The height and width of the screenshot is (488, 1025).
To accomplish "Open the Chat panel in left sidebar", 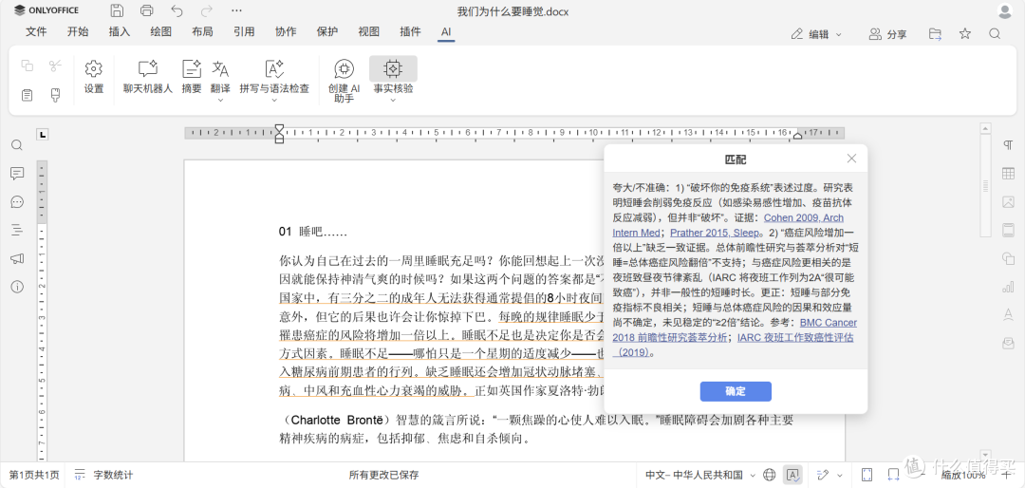I will [x=17, y=201].
